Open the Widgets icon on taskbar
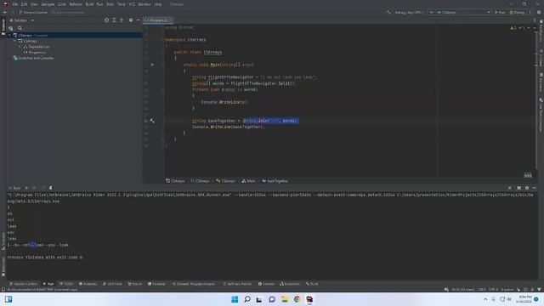Screen dimensions: 544x306 [x=8, y=299]
